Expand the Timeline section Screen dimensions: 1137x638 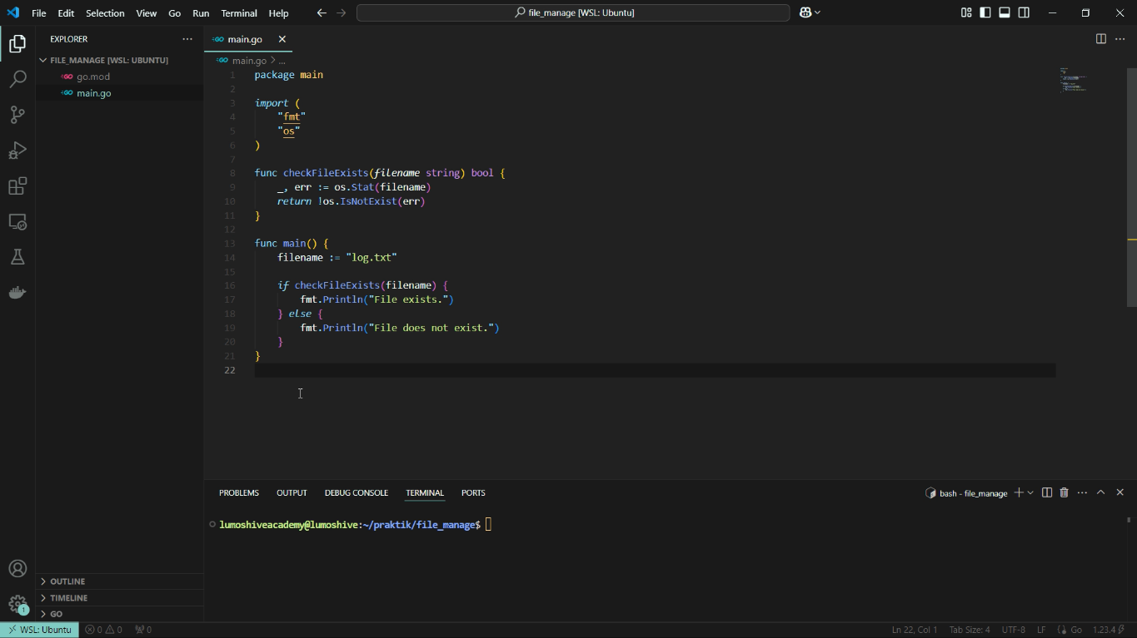click(68, 597)
